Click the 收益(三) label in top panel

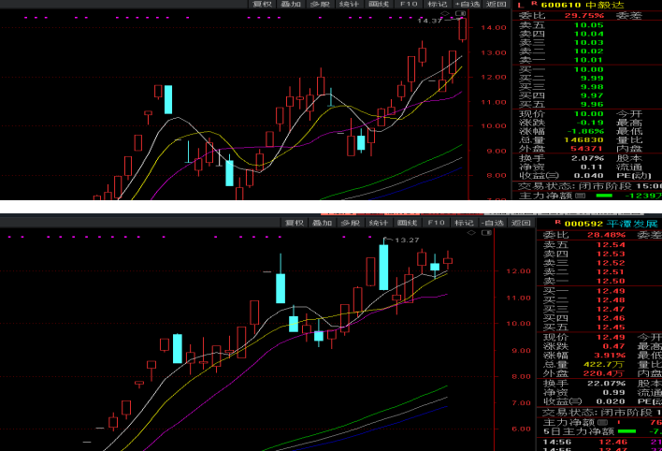pos(539,175)
